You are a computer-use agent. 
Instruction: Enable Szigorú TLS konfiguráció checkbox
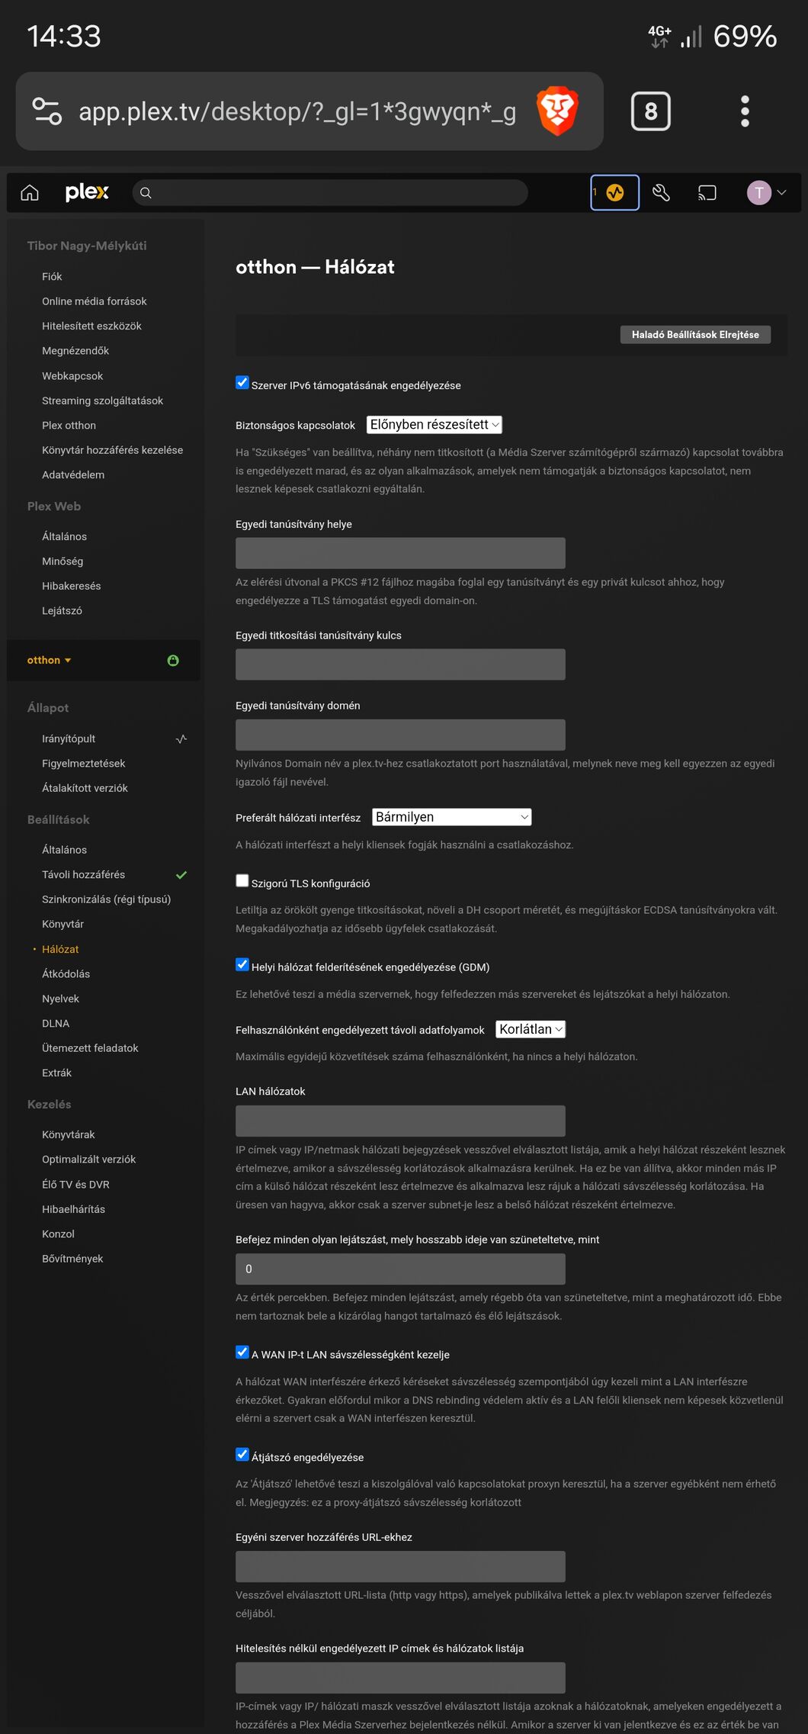(x=242, y=881)
